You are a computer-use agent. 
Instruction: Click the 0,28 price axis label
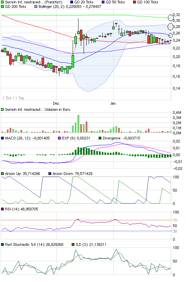[176, 27]
